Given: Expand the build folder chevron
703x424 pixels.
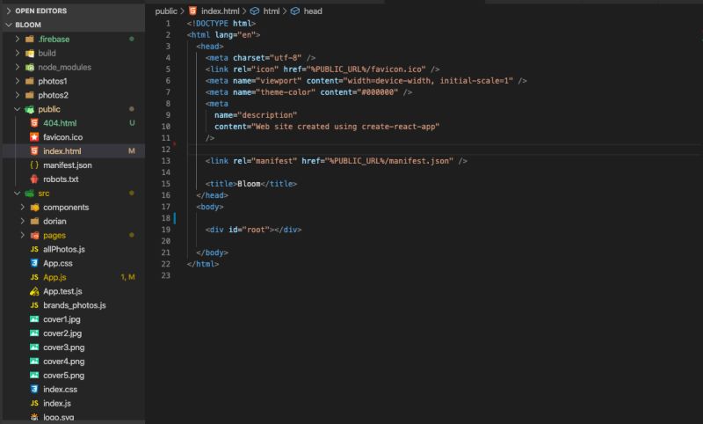Looking at the screenshot, I should coord(18,53).
